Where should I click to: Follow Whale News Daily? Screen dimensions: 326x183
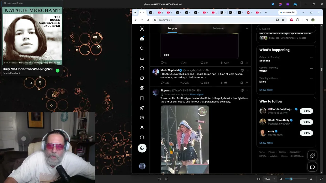306,122
